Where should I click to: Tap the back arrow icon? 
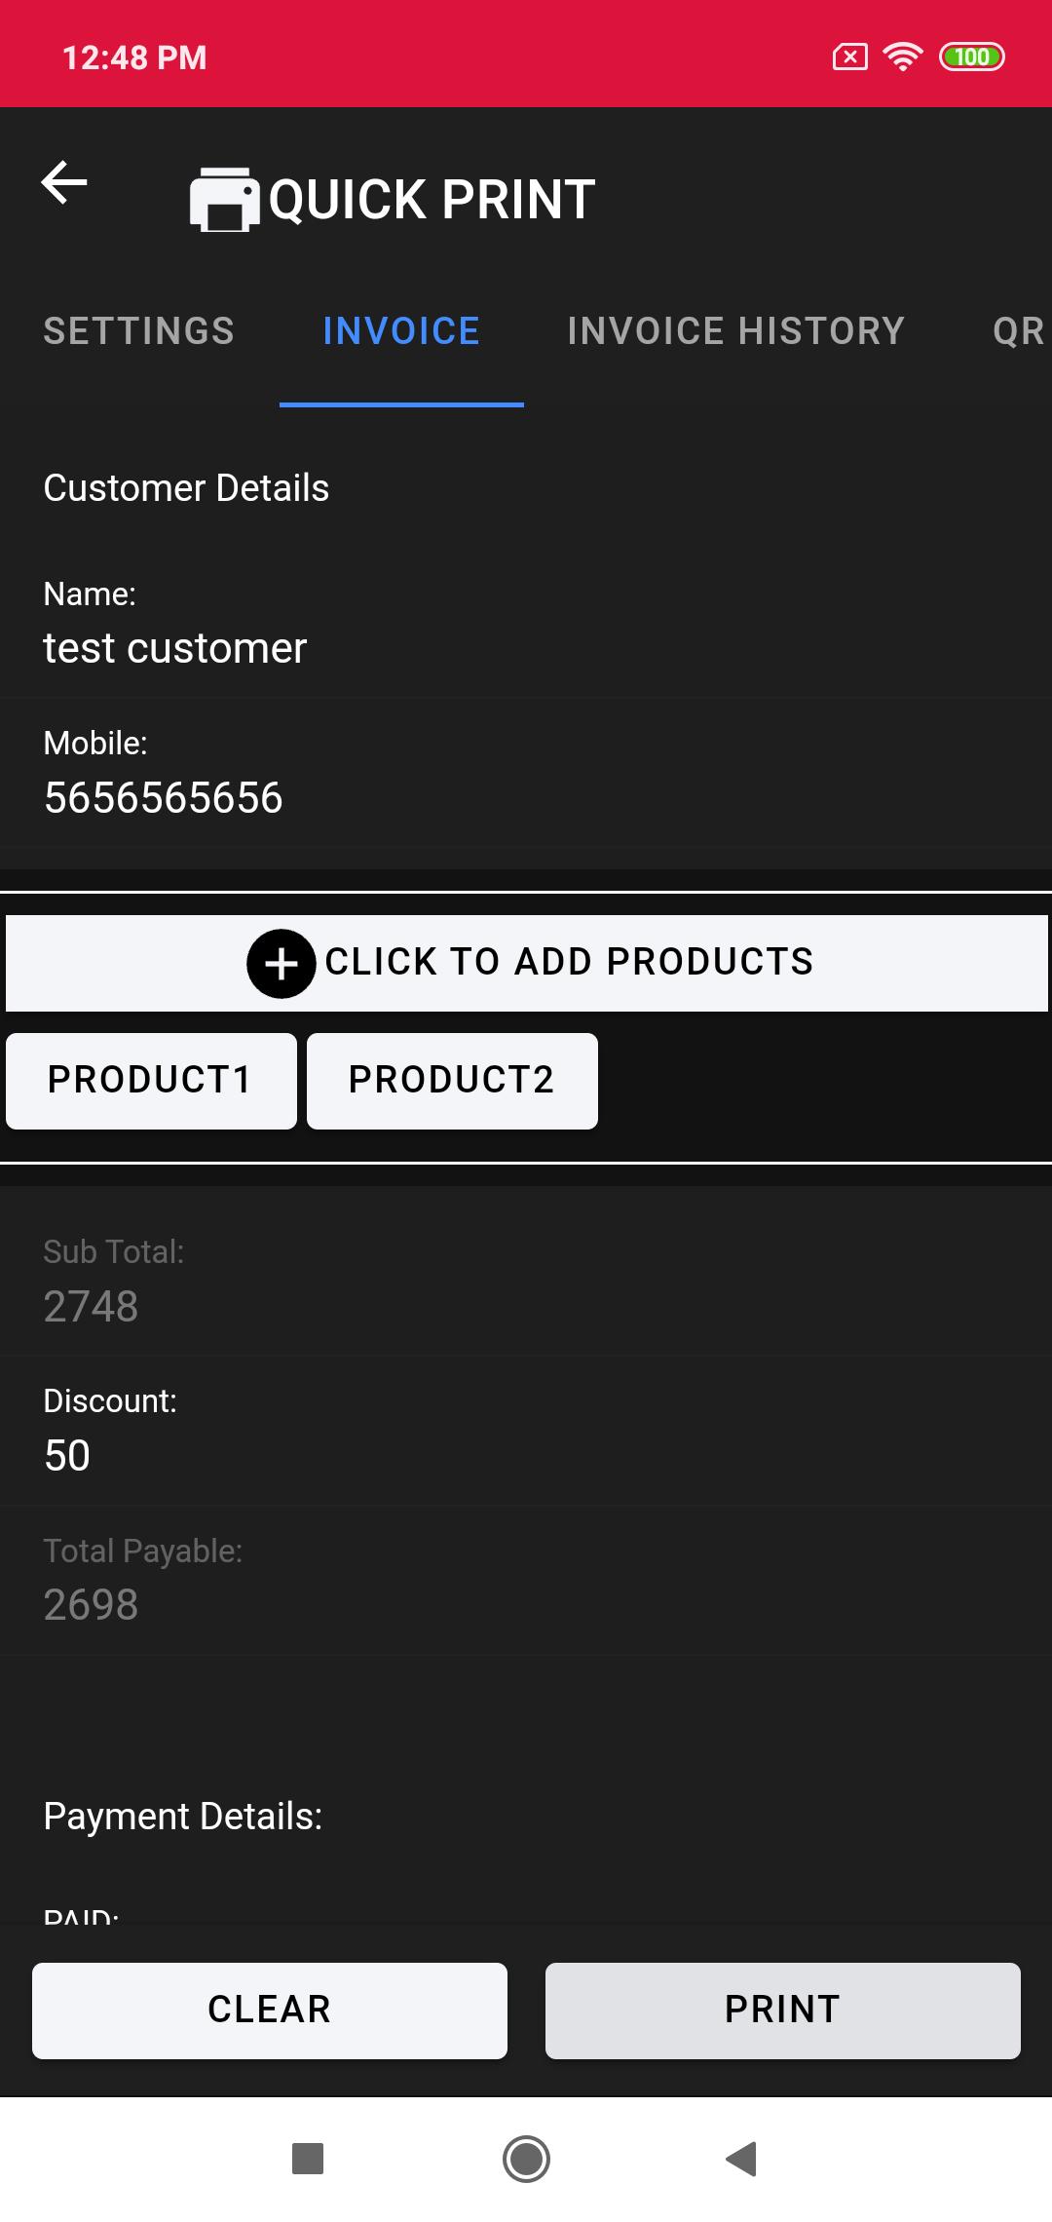64,182
